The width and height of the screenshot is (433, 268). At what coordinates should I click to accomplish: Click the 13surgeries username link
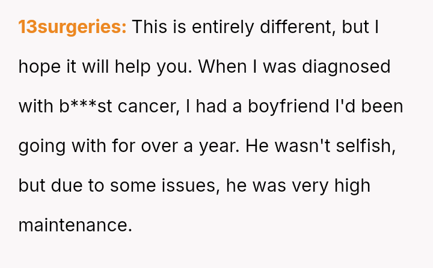pyautogui.click(x=72, y=27)
